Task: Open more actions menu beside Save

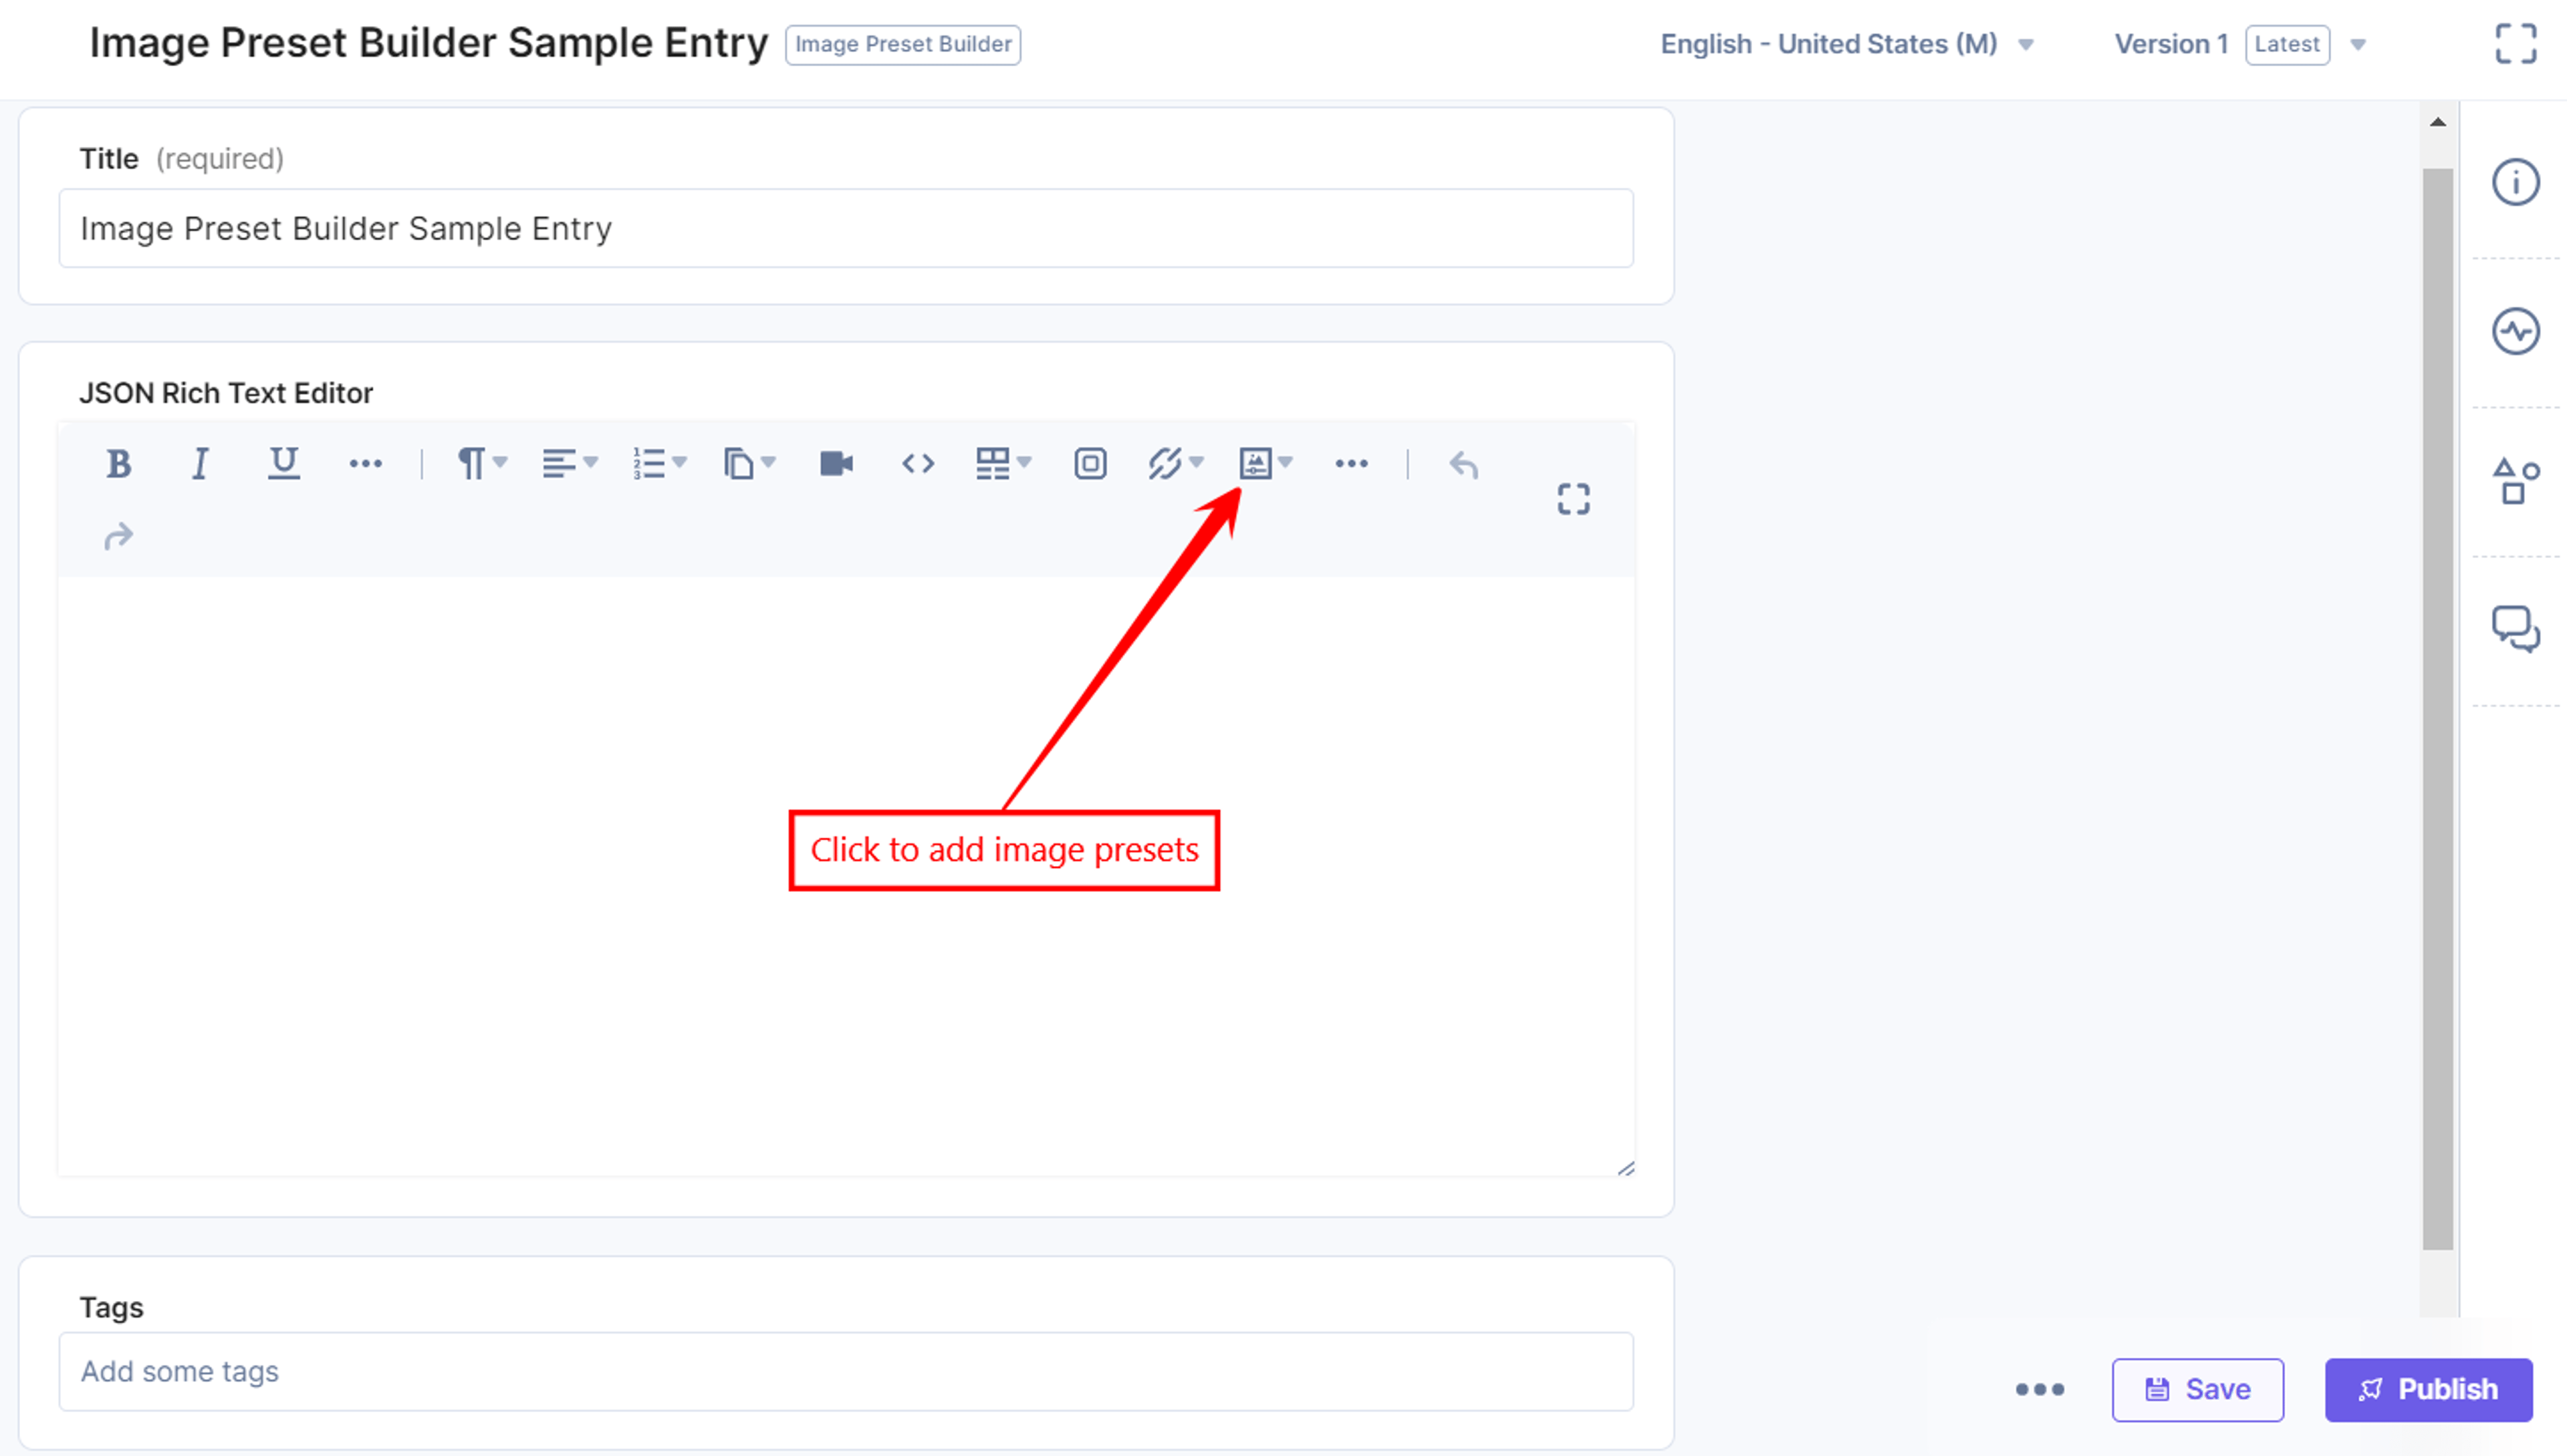Action: (2040, 1389)
